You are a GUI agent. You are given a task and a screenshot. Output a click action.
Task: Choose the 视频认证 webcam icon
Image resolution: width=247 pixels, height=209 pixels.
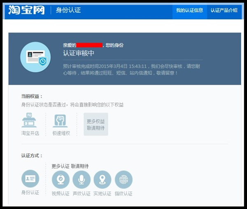click(61, 180)
